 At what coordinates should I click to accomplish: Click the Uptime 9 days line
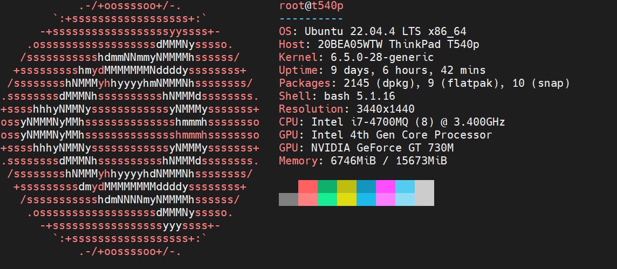click(x=382, y=70)
